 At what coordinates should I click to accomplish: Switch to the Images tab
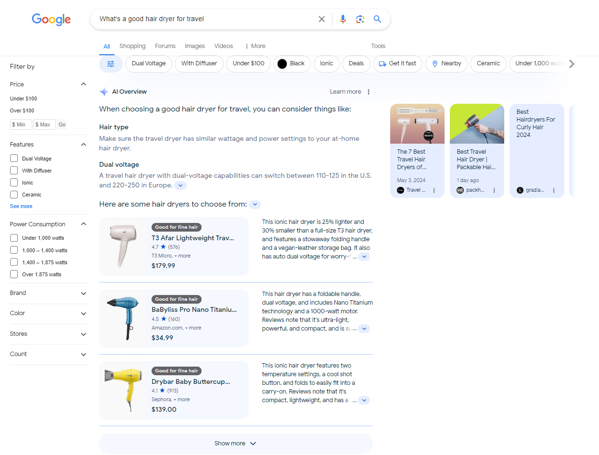point(195,46)
